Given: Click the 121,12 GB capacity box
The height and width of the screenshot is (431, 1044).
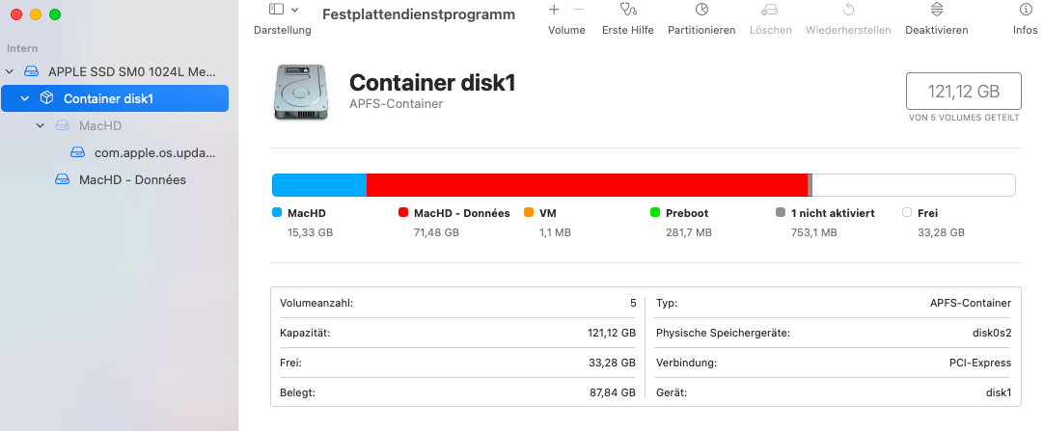Looking at the screenshot, I should (963, 92).
